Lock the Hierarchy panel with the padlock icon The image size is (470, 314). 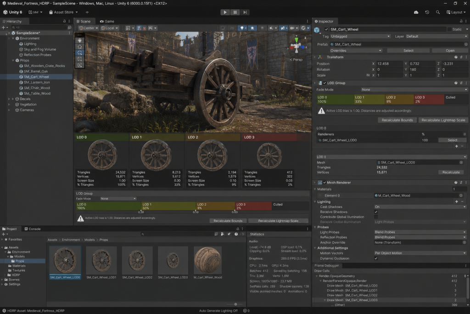point(64,21)
